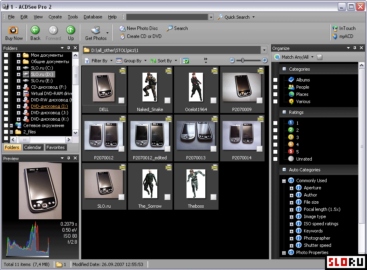Open Search via its magnifier icon
This screenshot has height=270, width=367.
[x=169, y=28]
